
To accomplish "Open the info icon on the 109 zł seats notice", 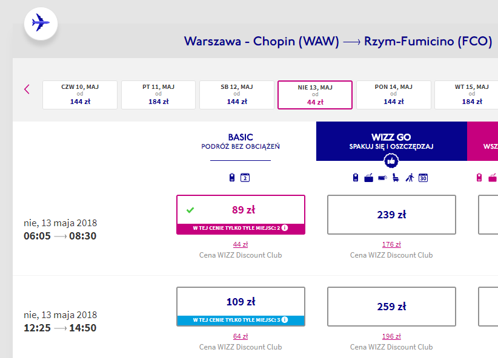I will pyautogui.click(x=285, y=320).
